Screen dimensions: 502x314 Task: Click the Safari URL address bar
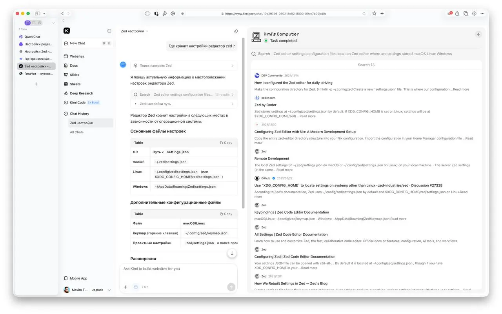point(275,13)
